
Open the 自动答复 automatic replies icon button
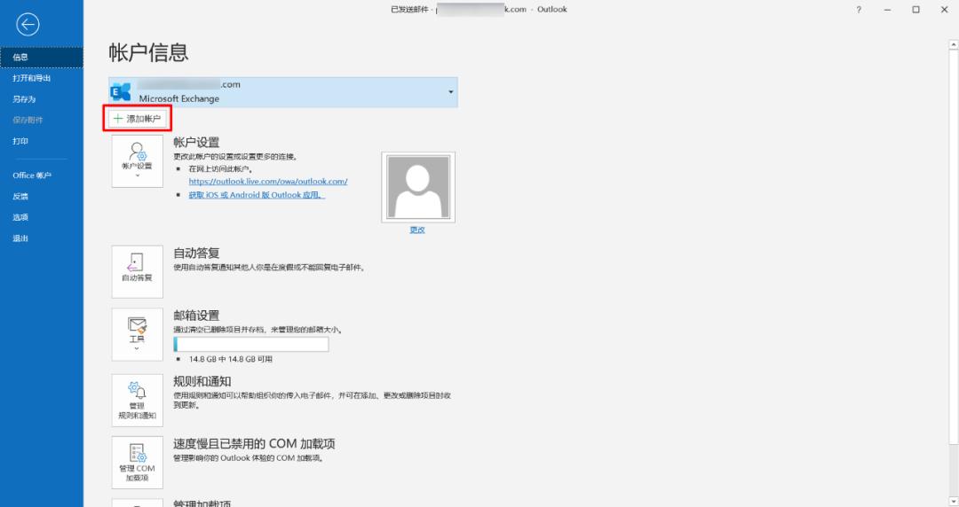click(x=137, y=272)
